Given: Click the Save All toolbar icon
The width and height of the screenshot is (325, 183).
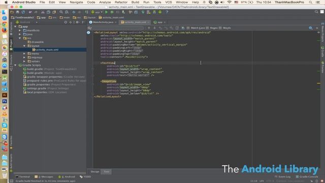Looking at the screenshot, I should (18, 12).
